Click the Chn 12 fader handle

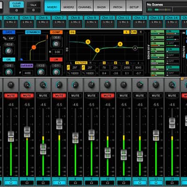point(140,156)
